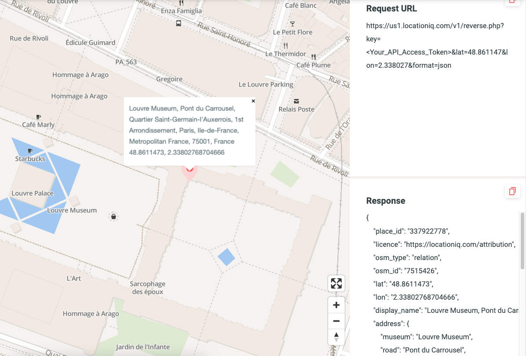The height and width of the screenshot is (356, 526).
Task: Click the Louvre Palace map label
Action: (x=33, y=193)
